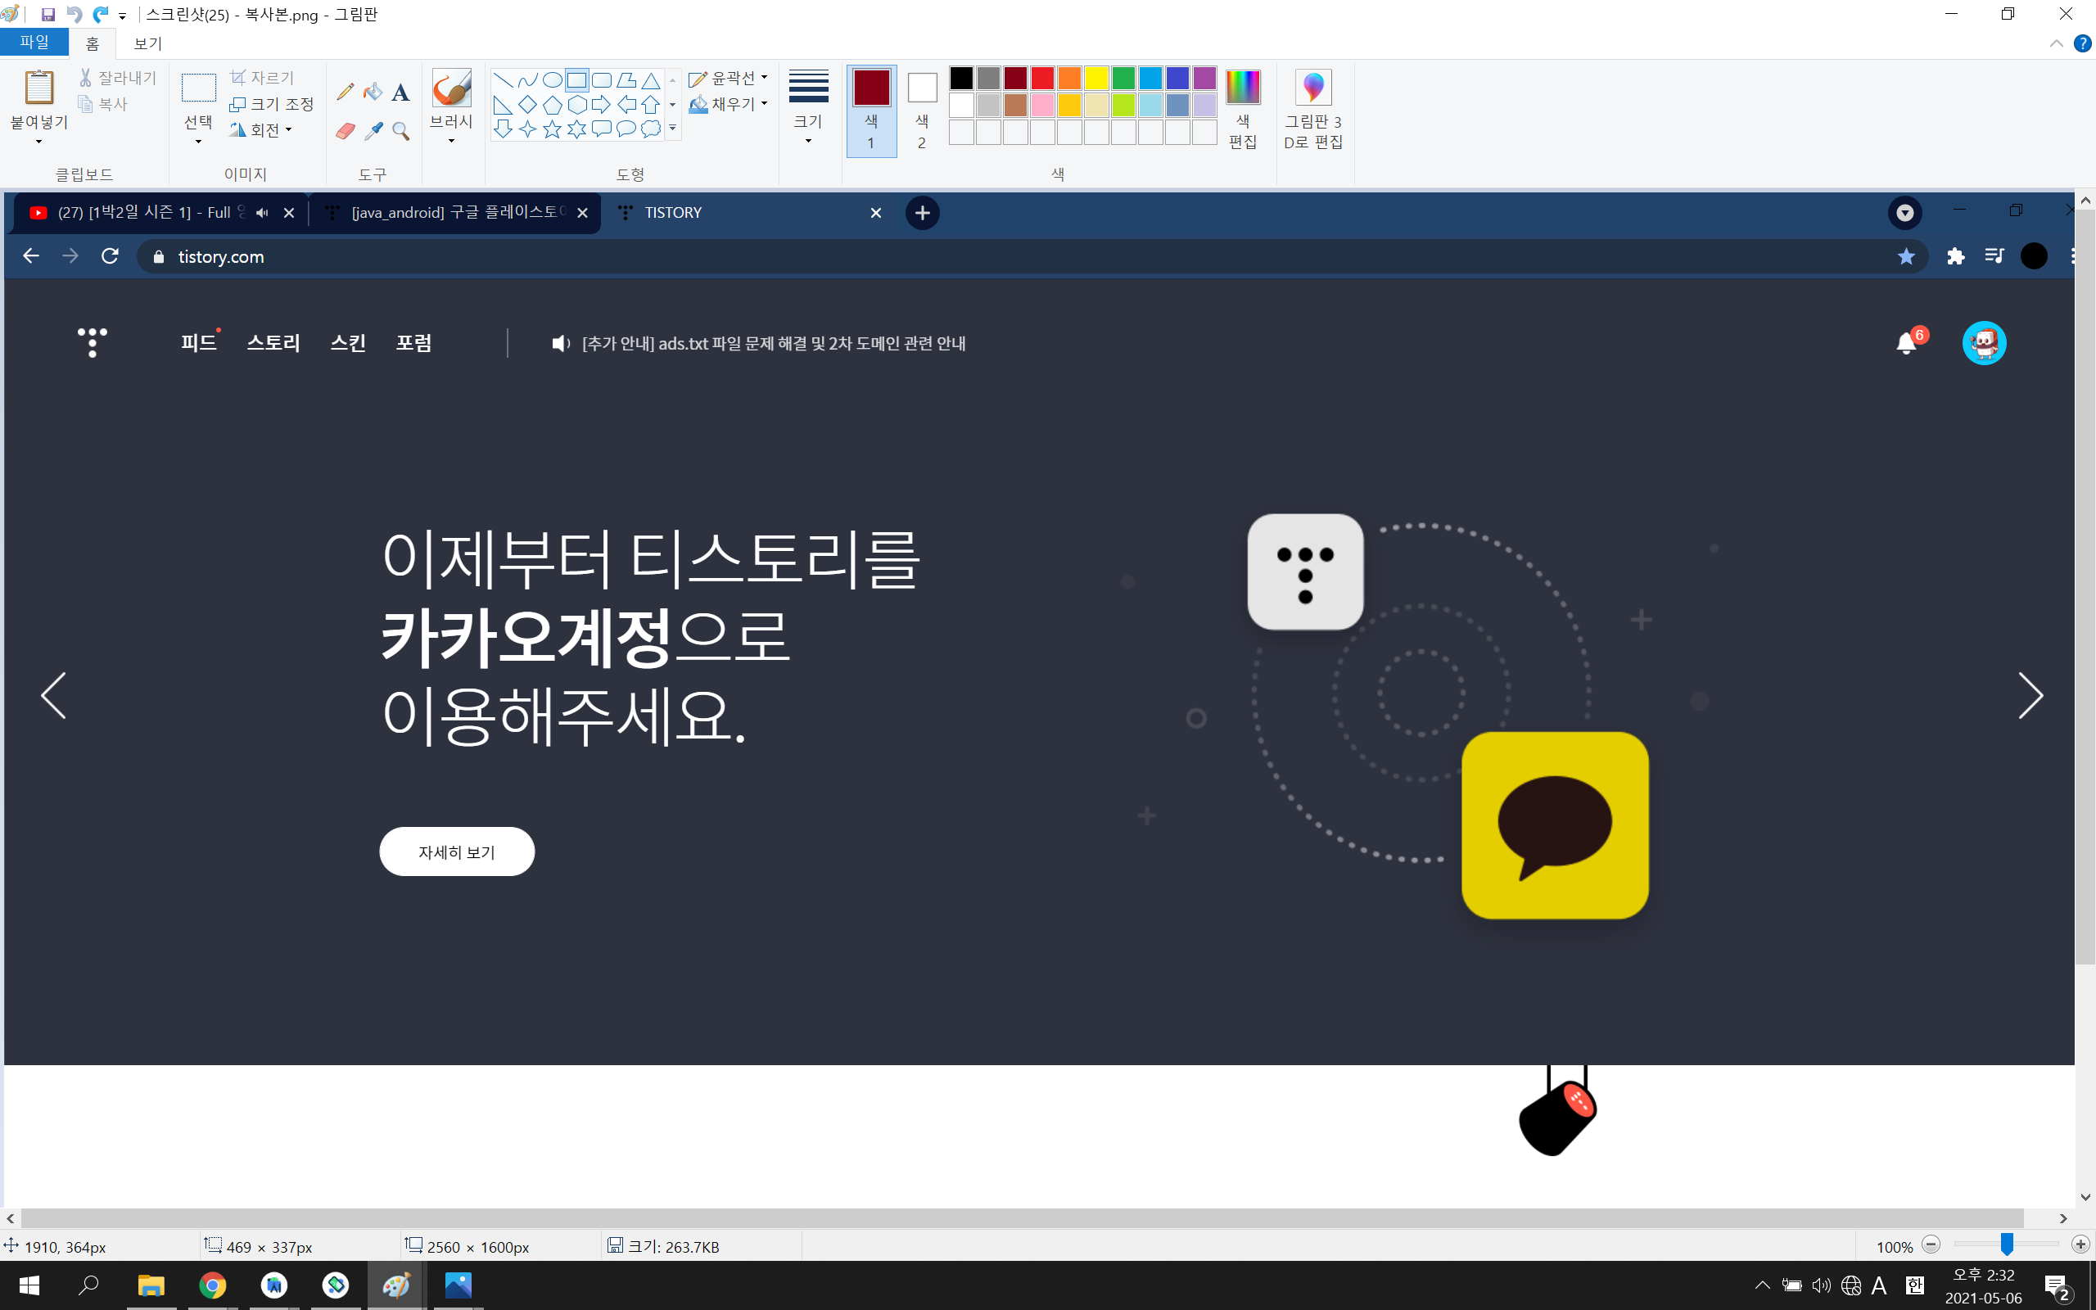Select the Magnifier tool

coord(400,131)
